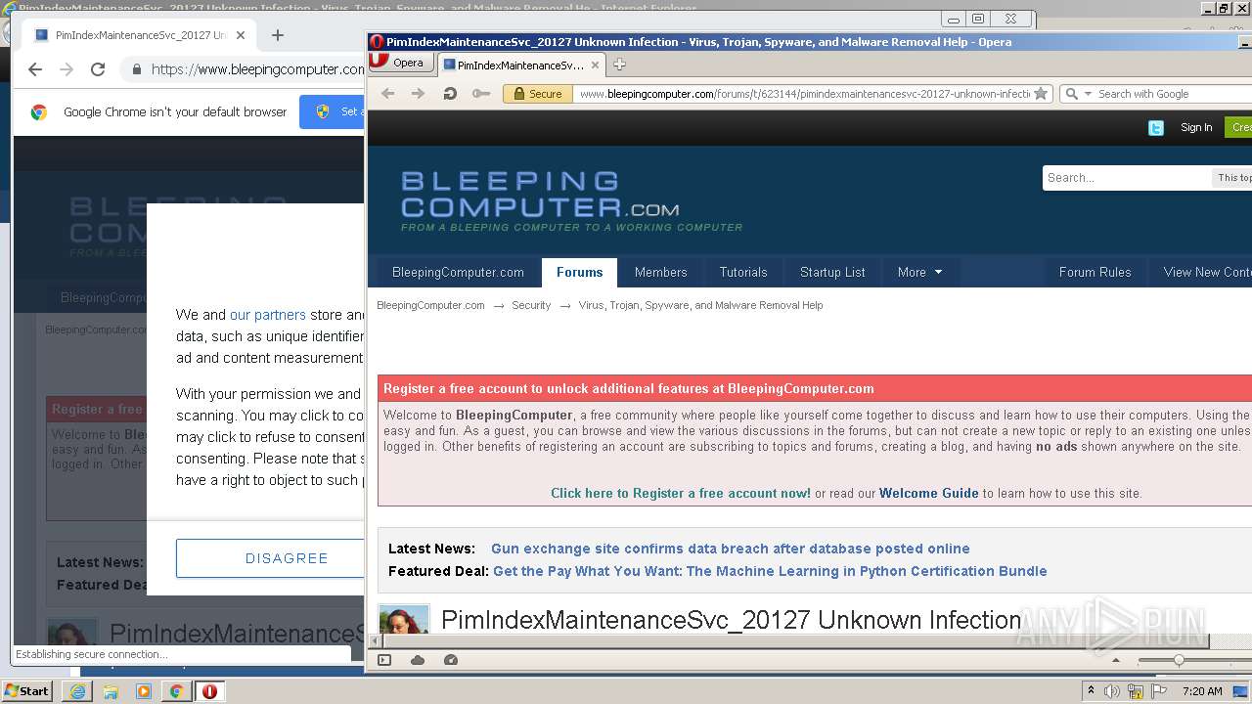The image size is (1252, 704).
Task: Toggle the Opera panel button in status bar
Action: [x=384, y=660]
